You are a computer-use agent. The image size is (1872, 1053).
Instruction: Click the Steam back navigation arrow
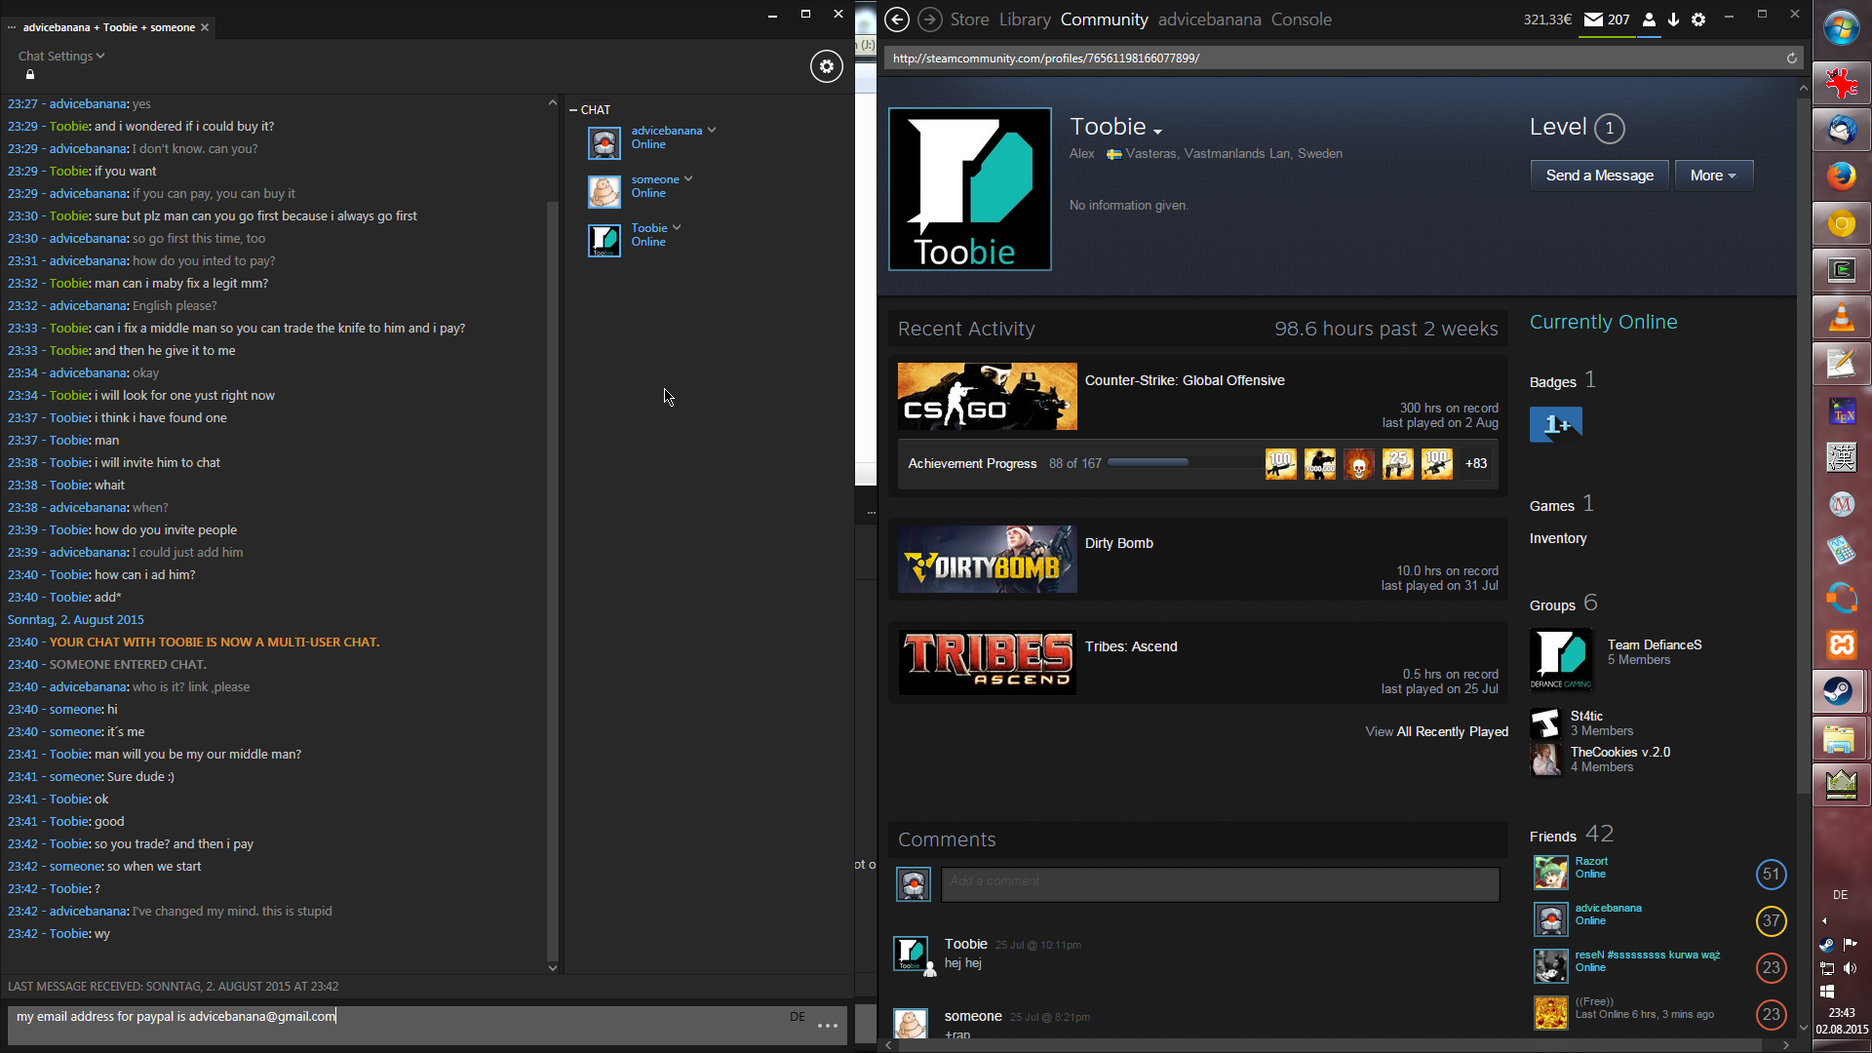pyautogui.click(x=897, y=19)
